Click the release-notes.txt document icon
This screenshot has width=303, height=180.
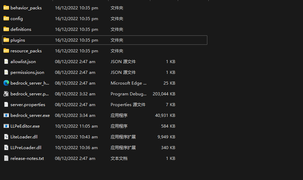(6, 158)
